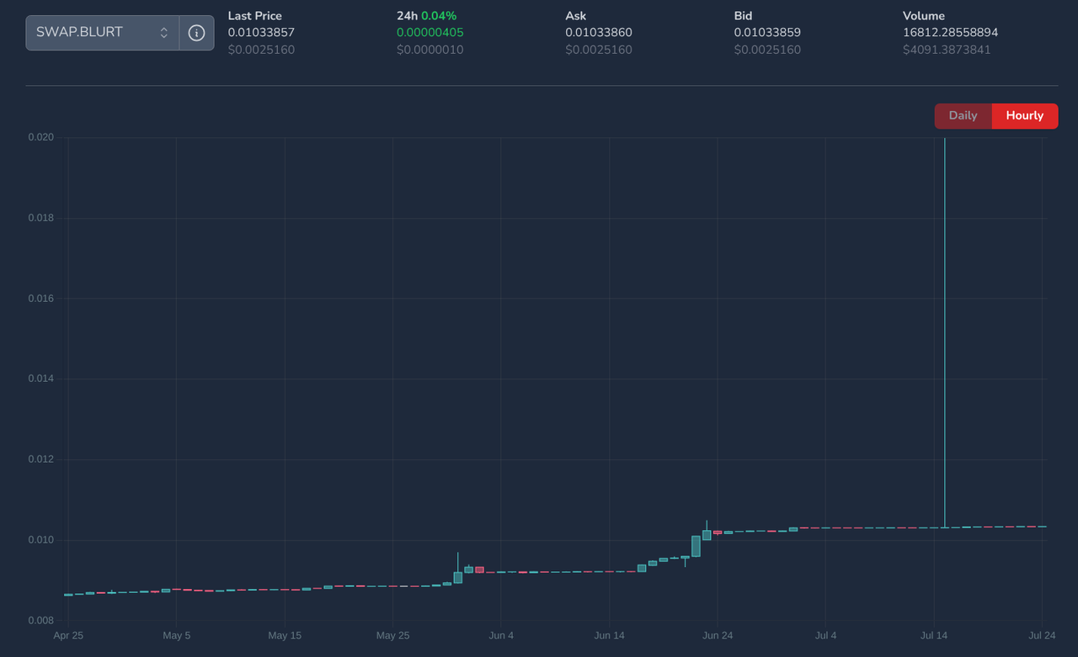Click the 0.020 y-axis label
This screenshot has height=657, width=1078.
click(x=40, y=137)
